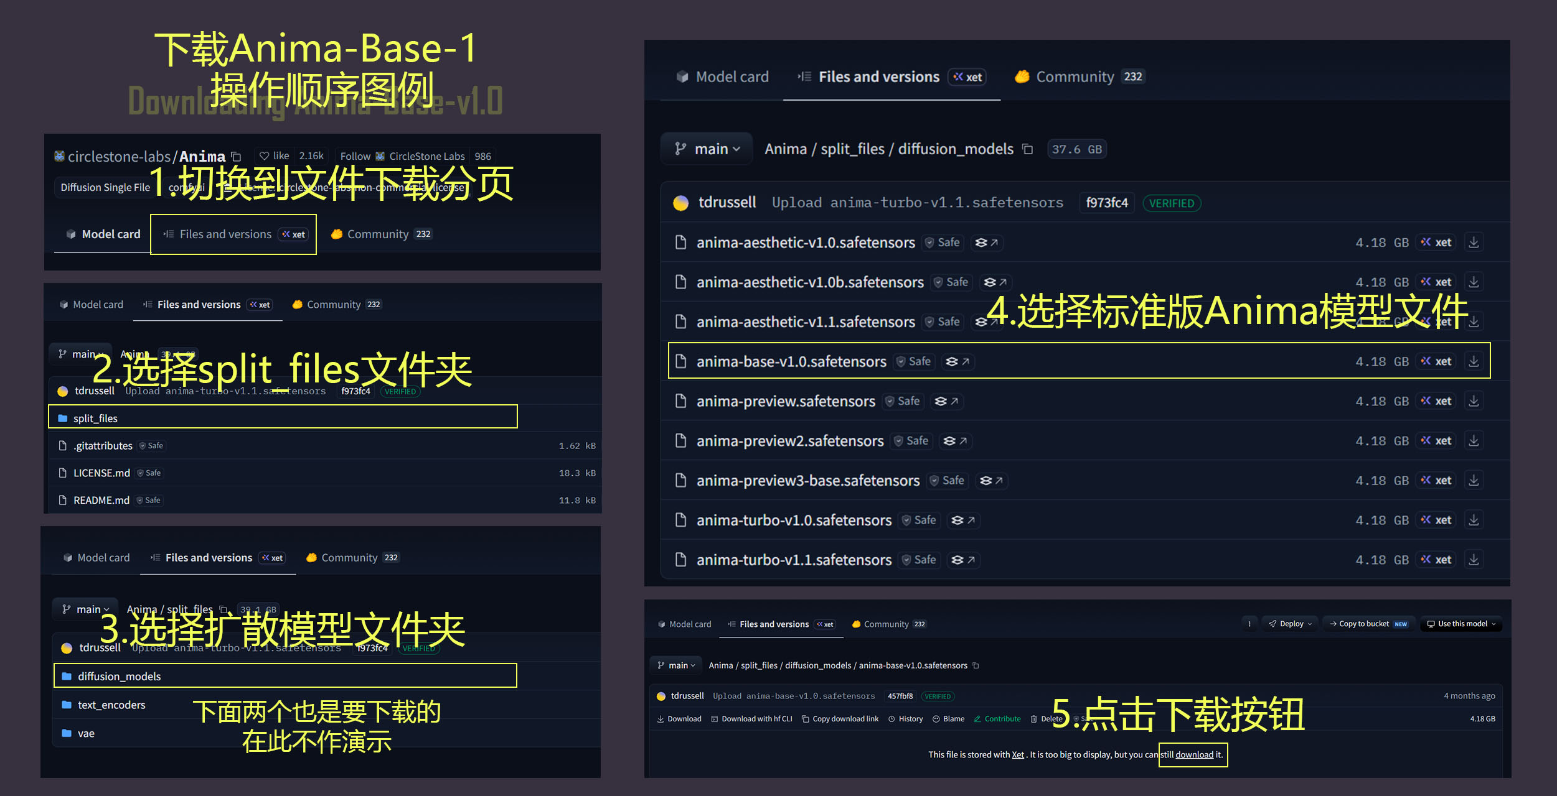Click the Download with hf CLI button
This screenshot has width=1557, height=796.
click(x=752, y=719)
